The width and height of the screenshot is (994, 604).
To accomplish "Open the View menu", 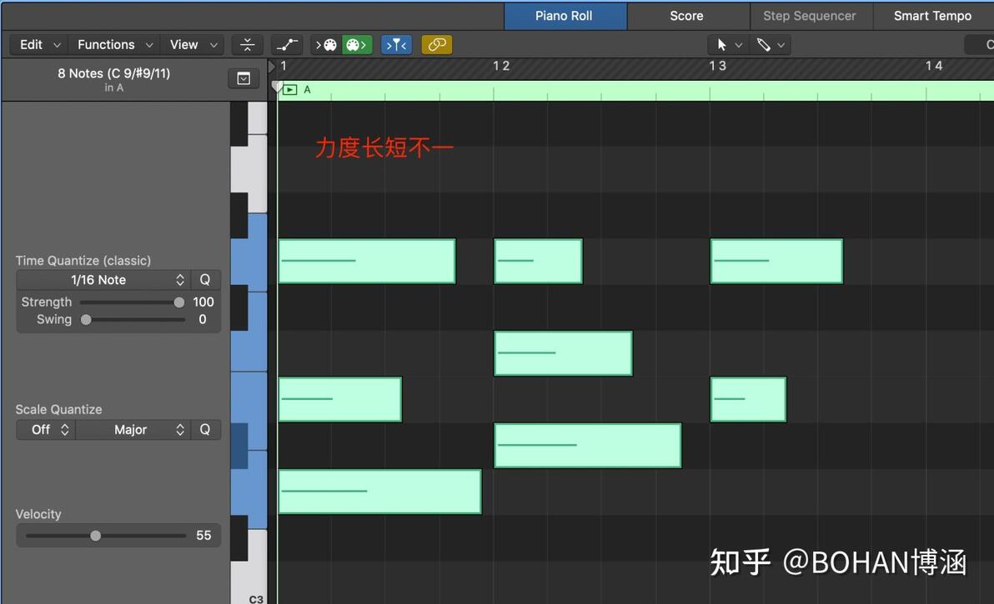I will (193, 45).
